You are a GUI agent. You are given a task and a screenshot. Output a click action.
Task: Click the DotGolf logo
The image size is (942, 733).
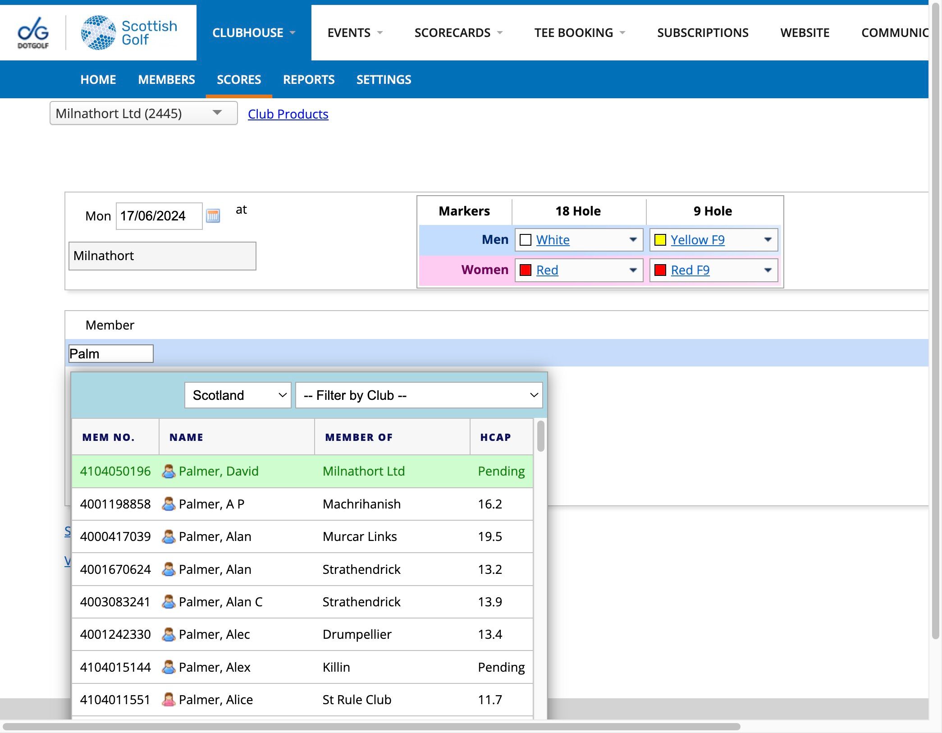tap(33, 32)
